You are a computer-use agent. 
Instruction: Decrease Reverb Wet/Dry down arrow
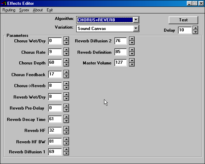(66, 99)
